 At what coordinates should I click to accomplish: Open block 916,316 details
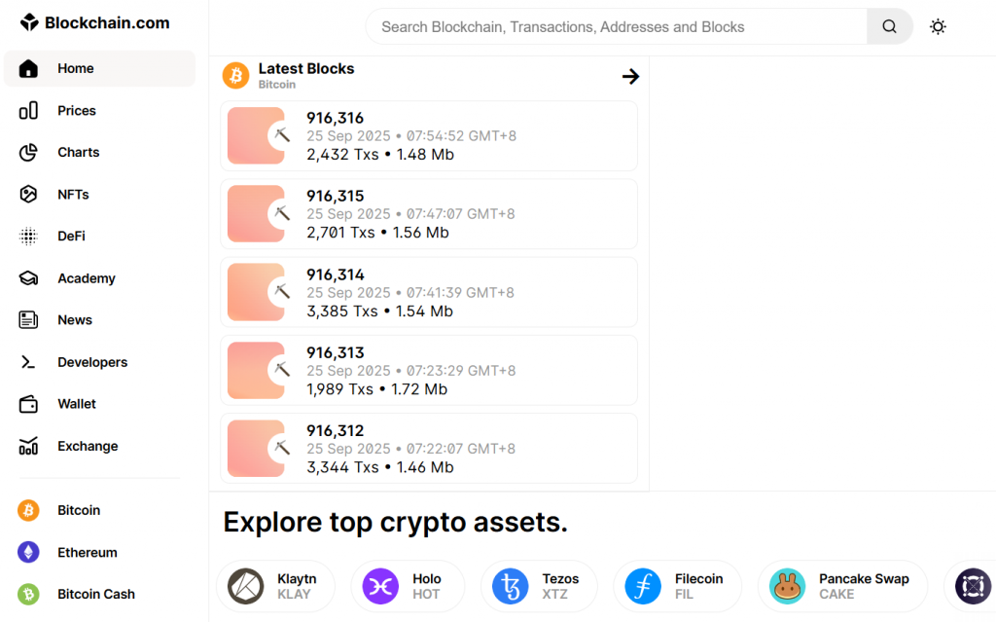coord(428,136)
